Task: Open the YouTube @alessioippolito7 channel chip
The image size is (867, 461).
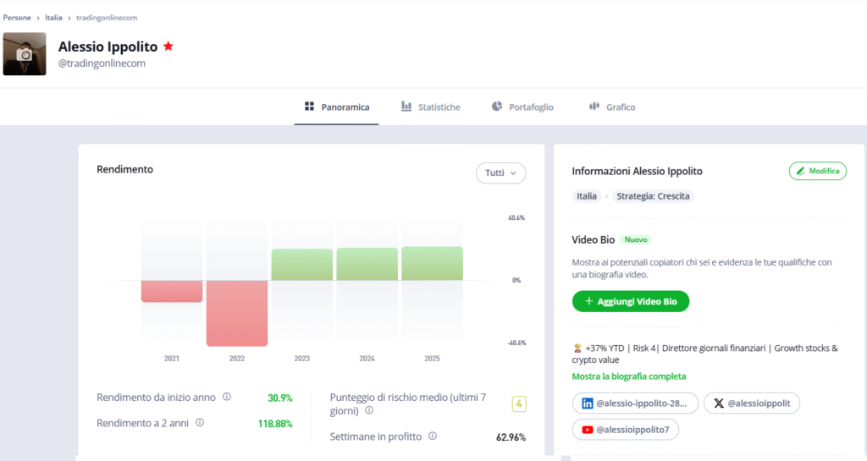Action: tap(626, 430)
